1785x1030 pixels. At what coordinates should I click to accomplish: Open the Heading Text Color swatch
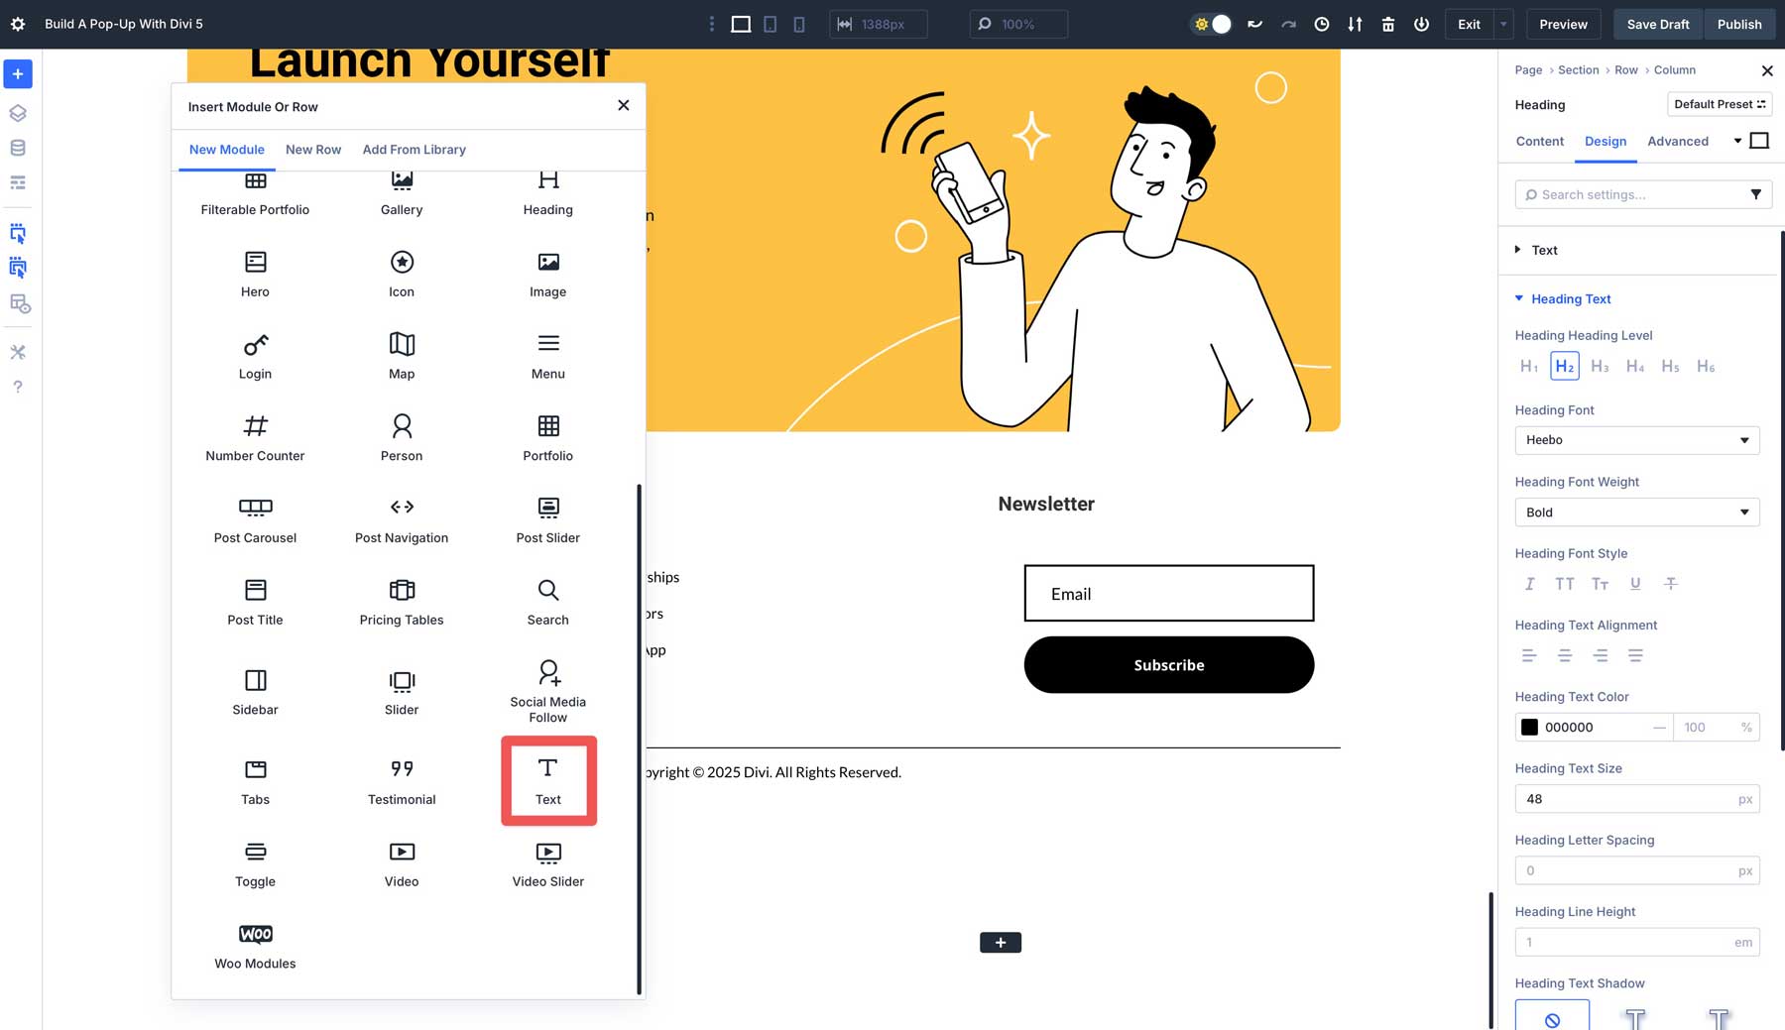tap(1529, 727)
